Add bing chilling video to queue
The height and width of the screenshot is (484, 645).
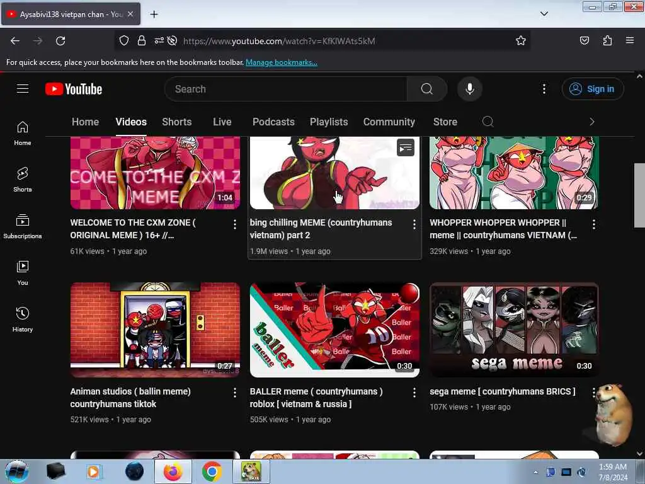405,147
